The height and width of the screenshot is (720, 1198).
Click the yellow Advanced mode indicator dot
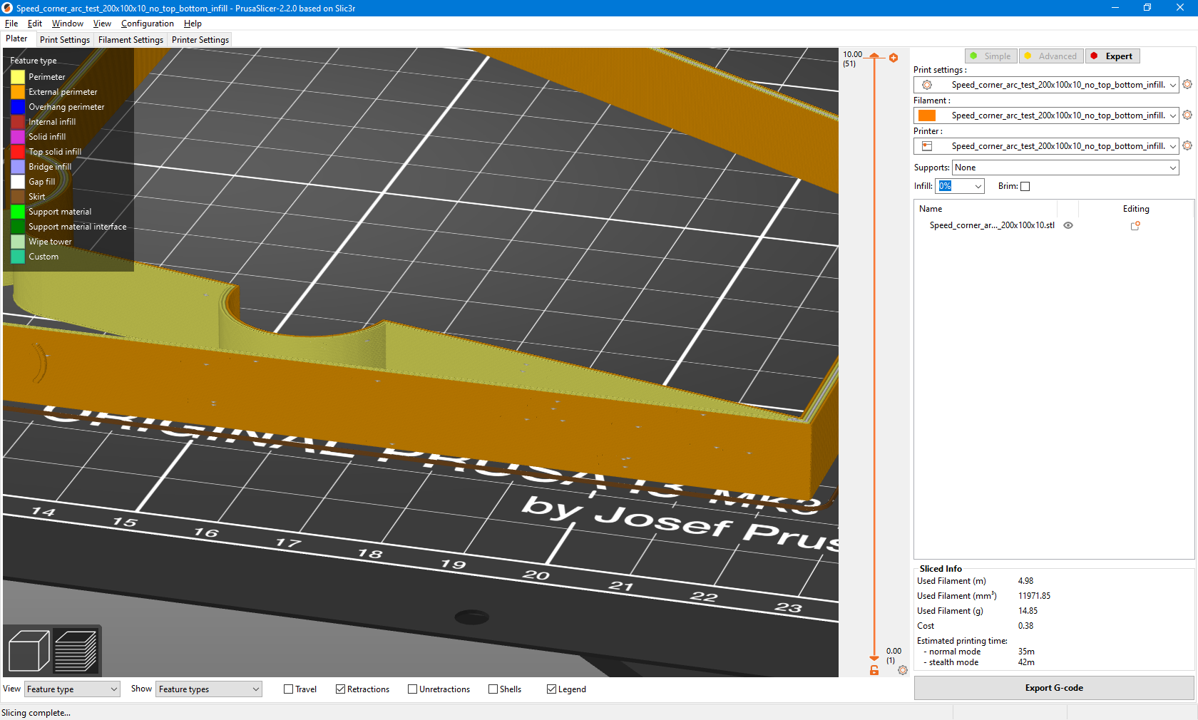pos(1028,56)
